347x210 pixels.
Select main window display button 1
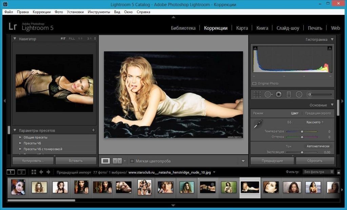coord(11,172)
